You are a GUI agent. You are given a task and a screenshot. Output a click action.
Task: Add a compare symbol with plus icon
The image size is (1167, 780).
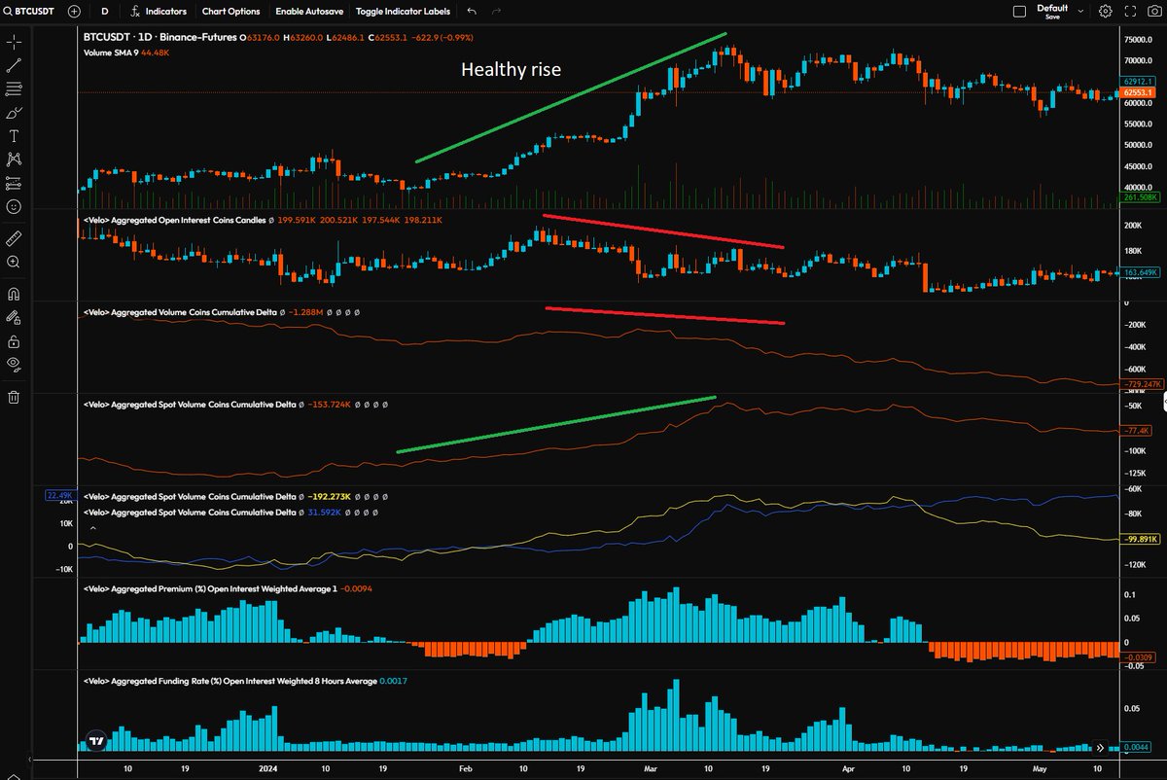(x=74, y=12)
